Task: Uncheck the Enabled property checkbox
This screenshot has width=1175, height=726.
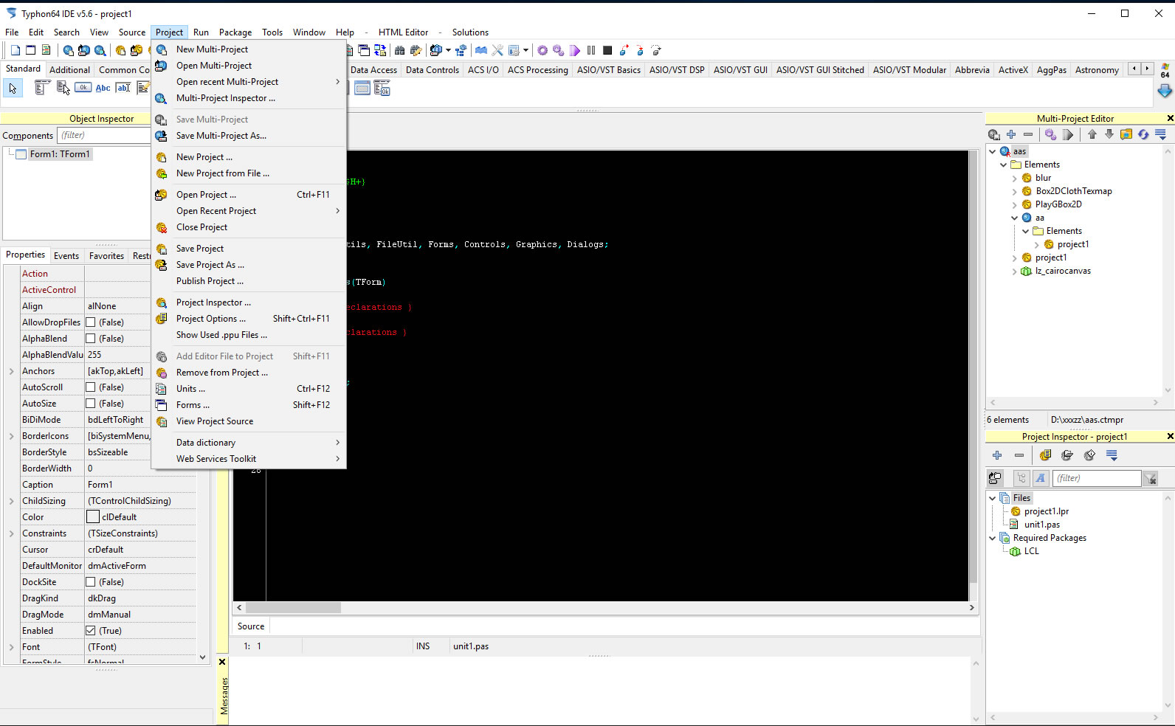Action: point(91,631)
